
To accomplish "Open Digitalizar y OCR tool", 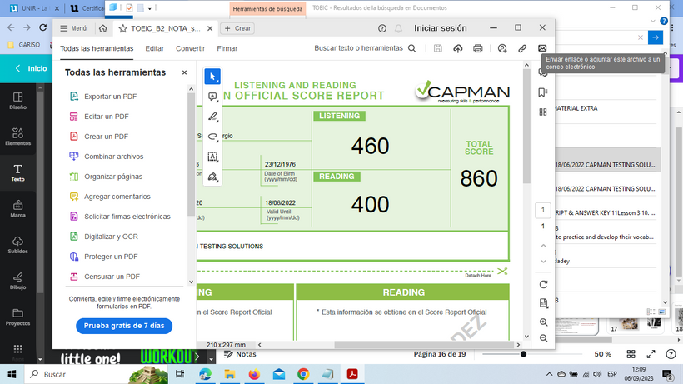I will [x=111, y=237].
